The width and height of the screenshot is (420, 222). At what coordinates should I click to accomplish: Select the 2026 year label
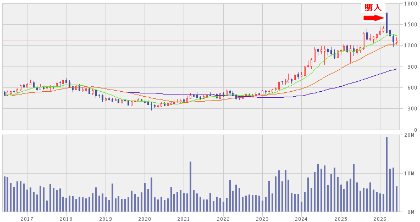380,219
